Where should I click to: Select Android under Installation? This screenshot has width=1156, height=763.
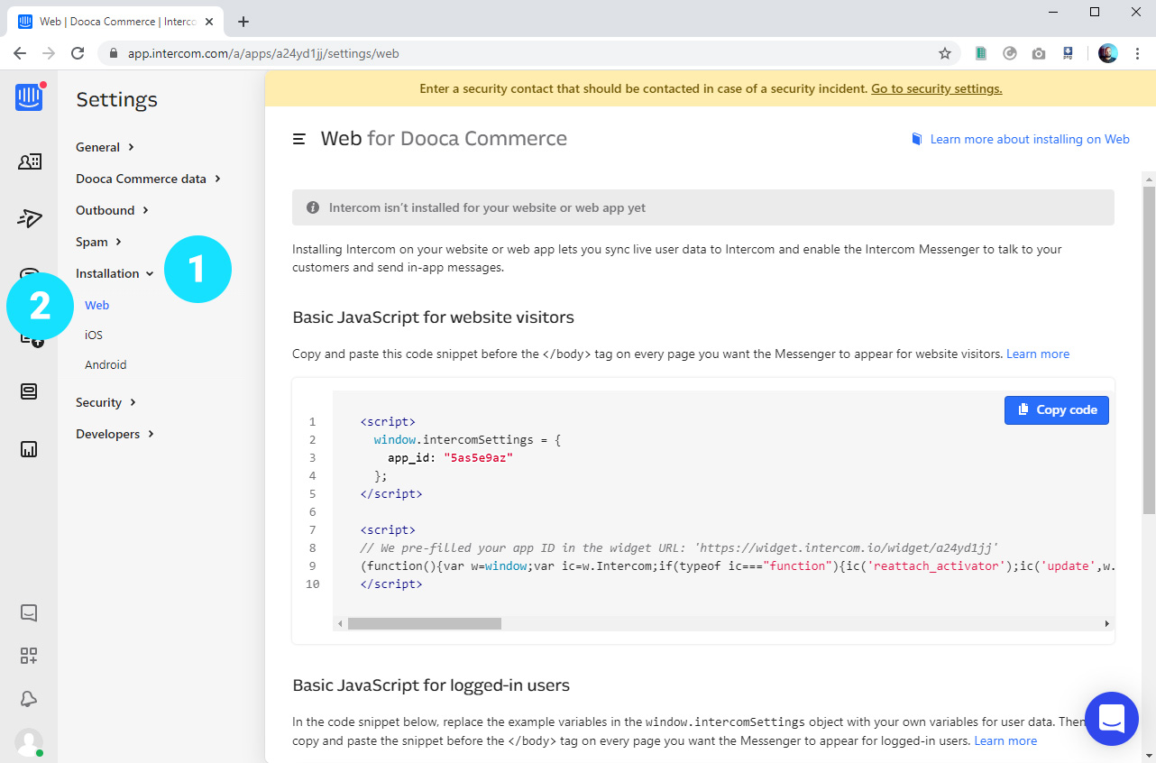click(x=106, y=364)
